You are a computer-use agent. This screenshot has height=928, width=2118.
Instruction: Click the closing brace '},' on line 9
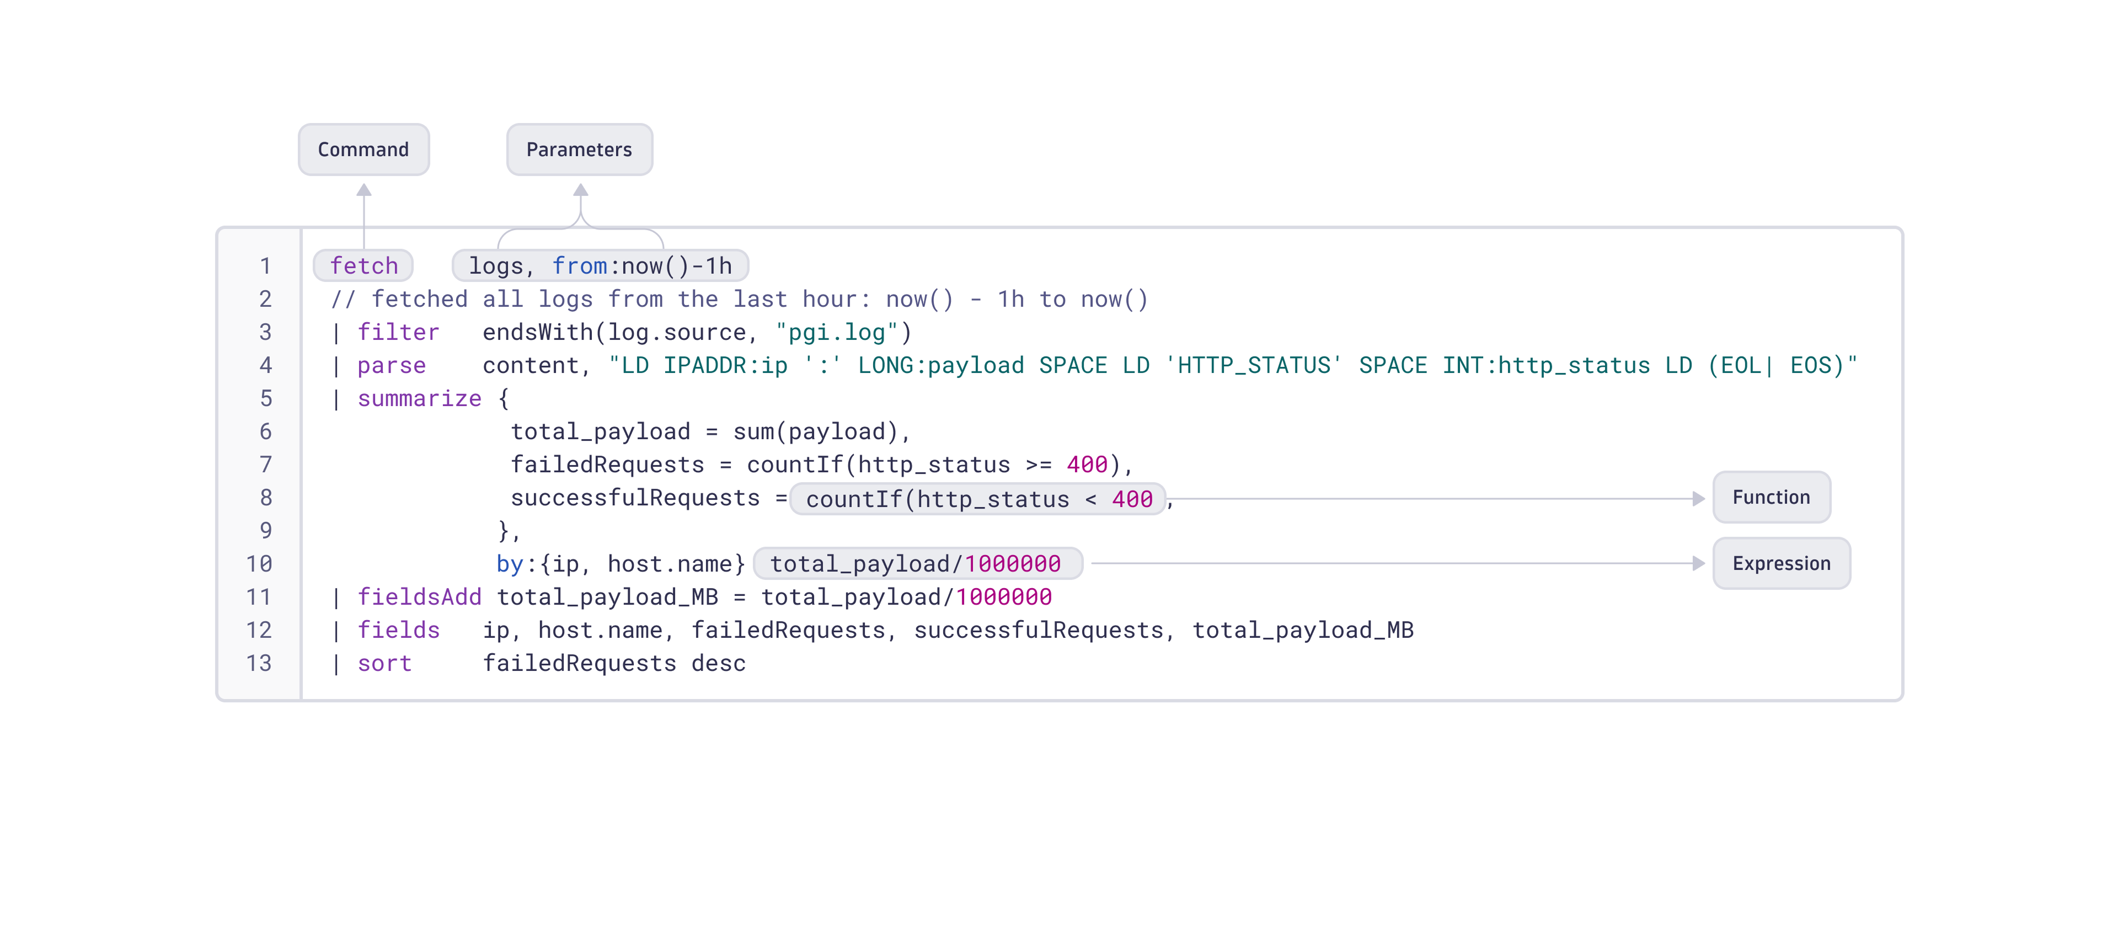[510, 531]
